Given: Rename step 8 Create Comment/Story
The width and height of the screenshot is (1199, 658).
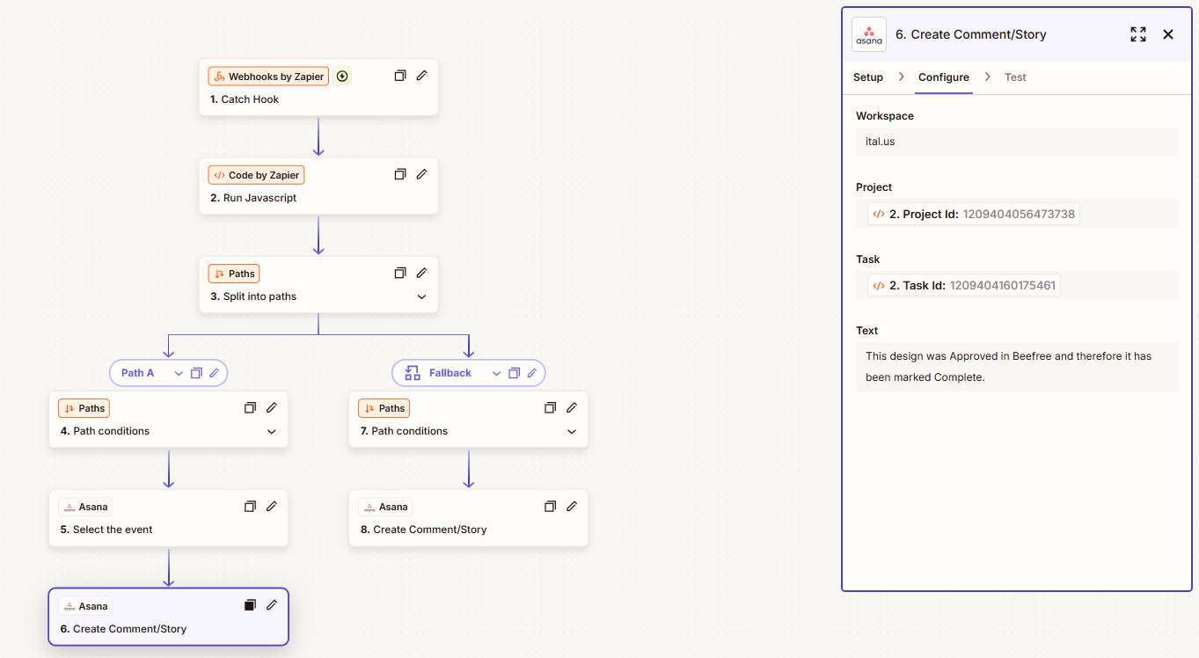Looking at the screenshot, I should pos(572,506).
